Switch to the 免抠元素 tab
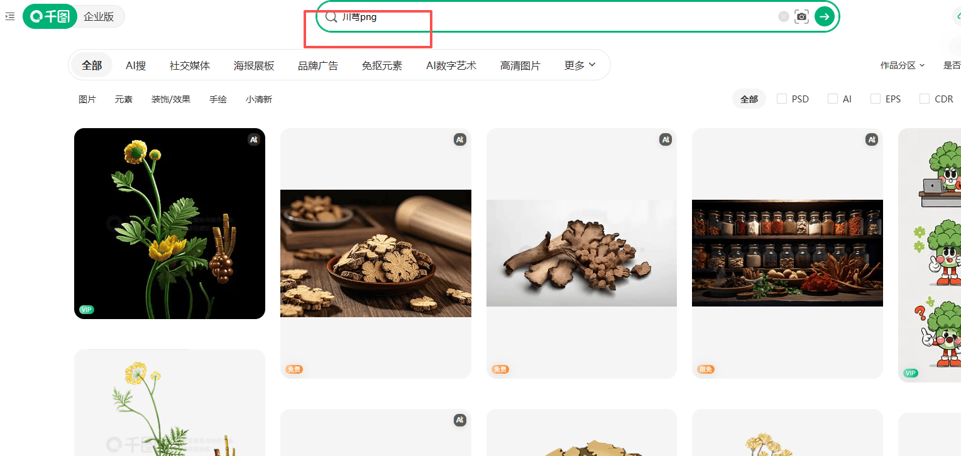Screen dimensions: 961x456 coord(382,65)
